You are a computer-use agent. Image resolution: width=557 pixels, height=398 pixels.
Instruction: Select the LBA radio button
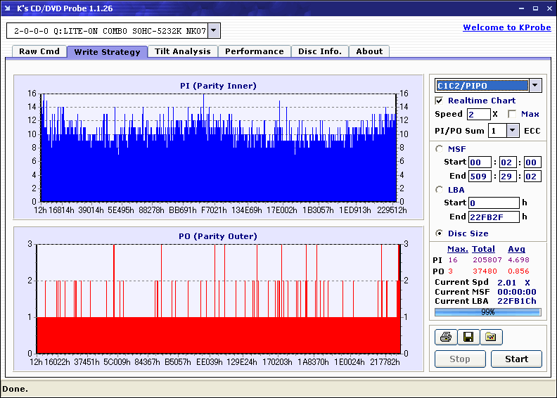point(440,190)
